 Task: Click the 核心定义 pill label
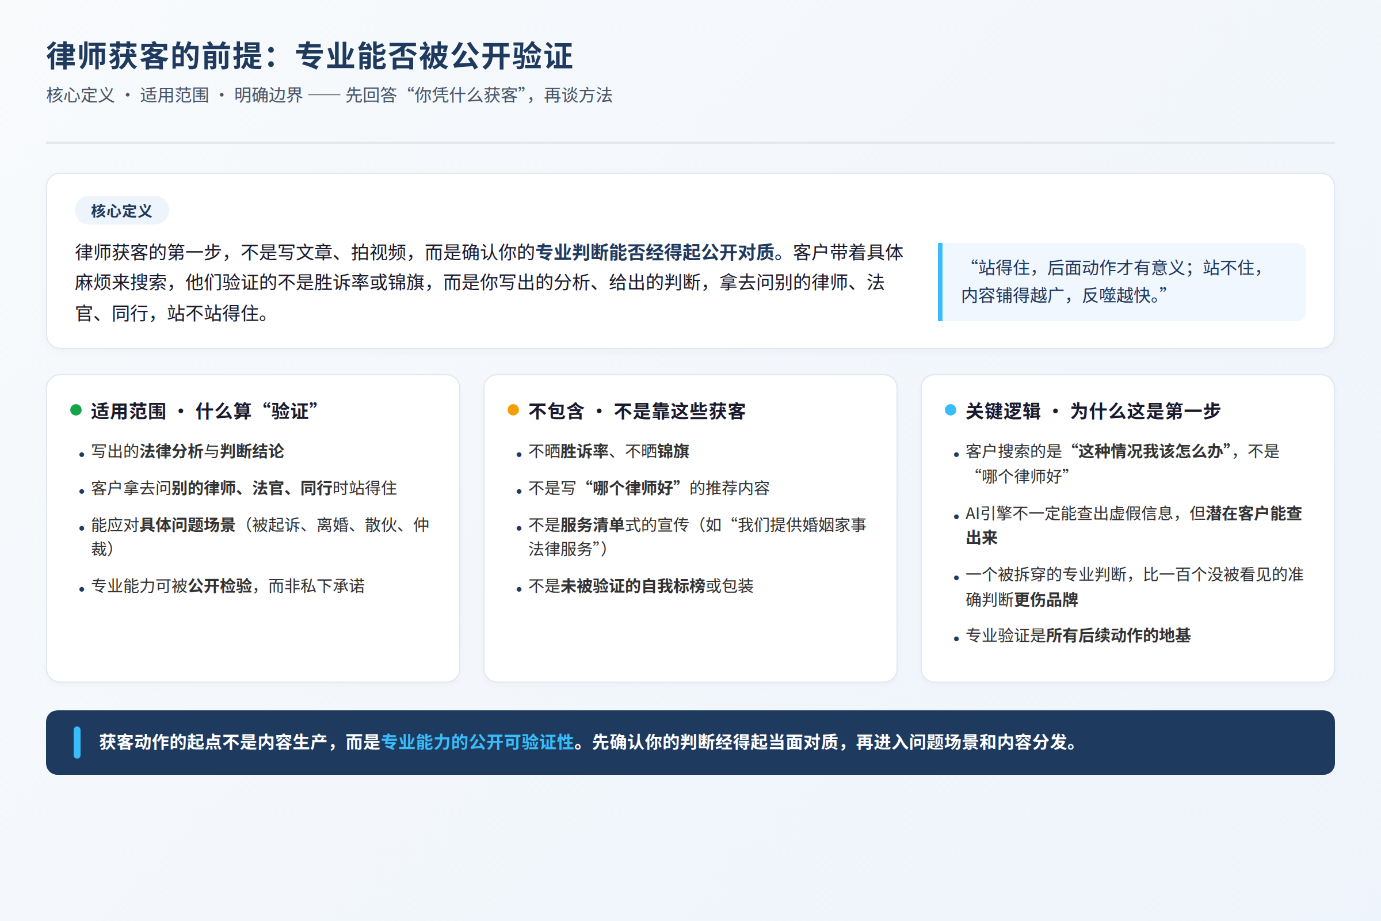(x=121, y=210)
